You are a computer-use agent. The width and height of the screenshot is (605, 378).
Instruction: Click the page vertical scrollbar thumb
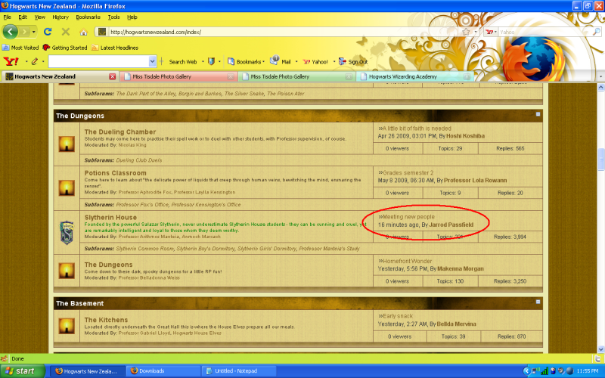tap(600, 159)
